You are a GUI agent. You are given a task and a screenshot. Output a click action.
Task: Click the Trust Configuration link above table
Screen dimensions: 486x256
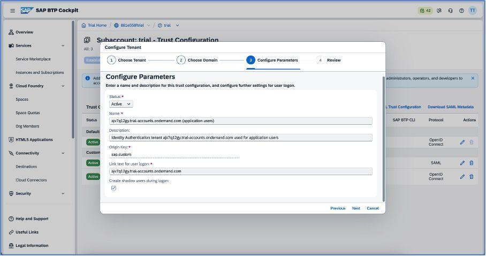point(403,107)
